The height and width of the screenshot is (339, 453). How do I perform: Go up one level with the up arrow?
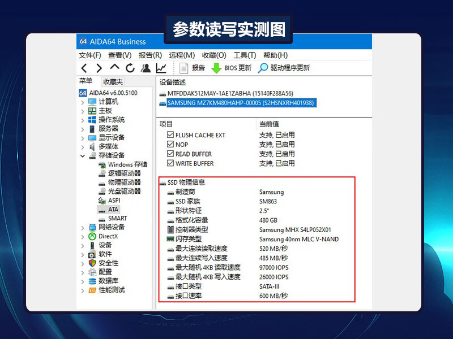(x=115, y=67)
